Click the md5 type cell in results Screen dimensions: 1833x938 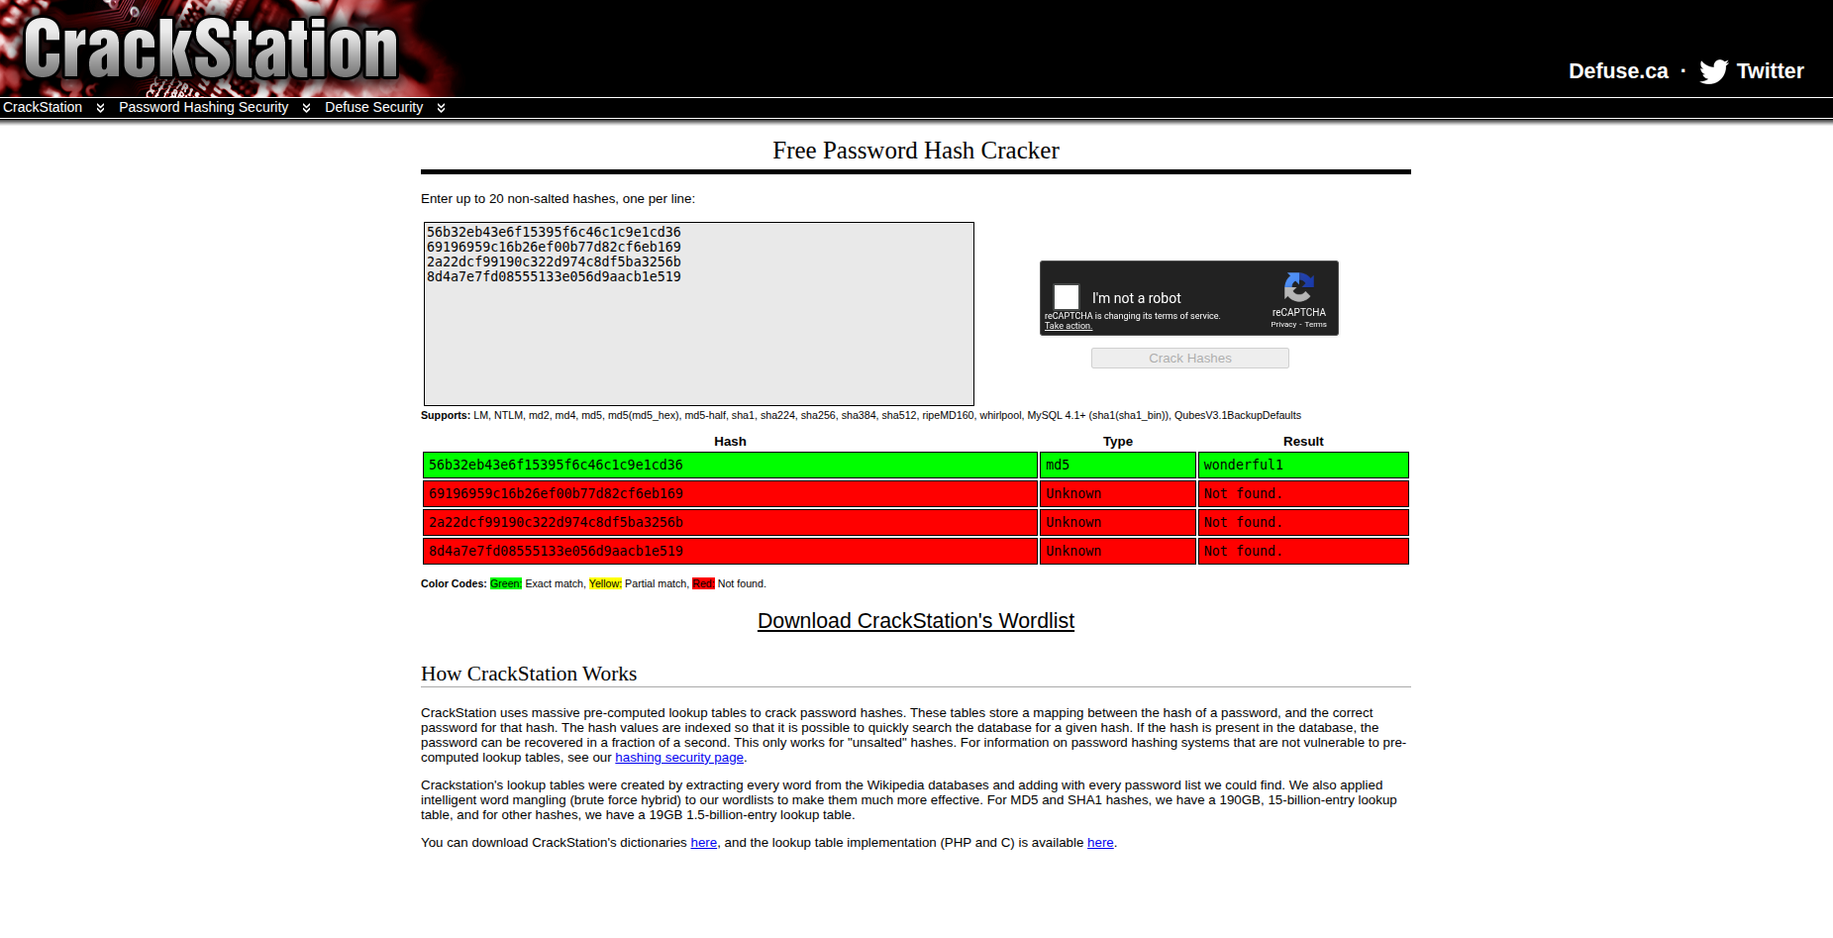click(x=1117, y=466)
